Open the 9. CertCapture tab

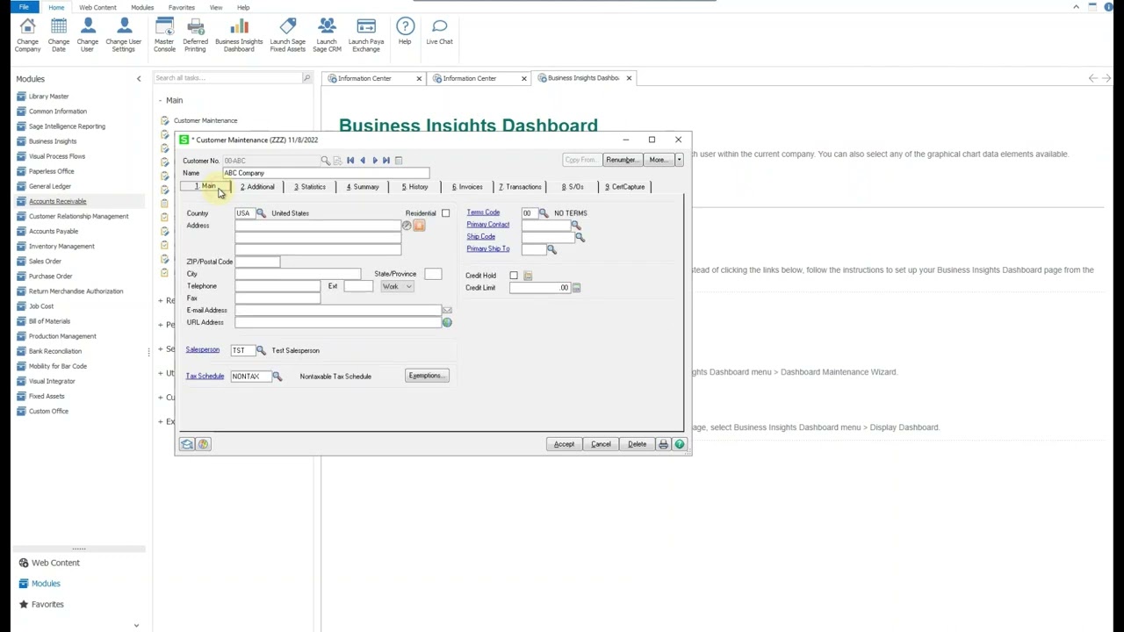[625, 187]
